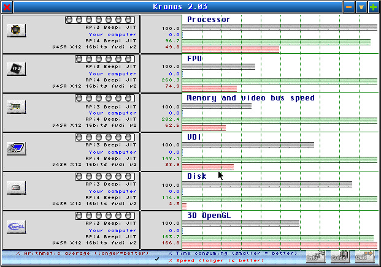
Task: Click the 'VDI' graph heading
Action: coord(194,137)
